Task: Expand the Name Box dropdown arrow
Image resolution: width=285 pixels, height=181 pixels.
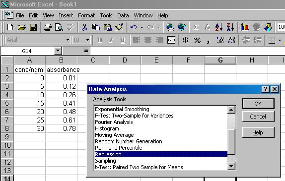Action: [58, 51]
